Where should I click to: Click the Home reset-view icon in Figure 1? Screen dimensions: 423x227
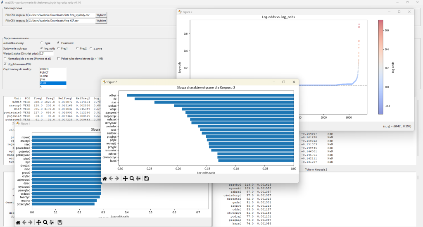18,222
